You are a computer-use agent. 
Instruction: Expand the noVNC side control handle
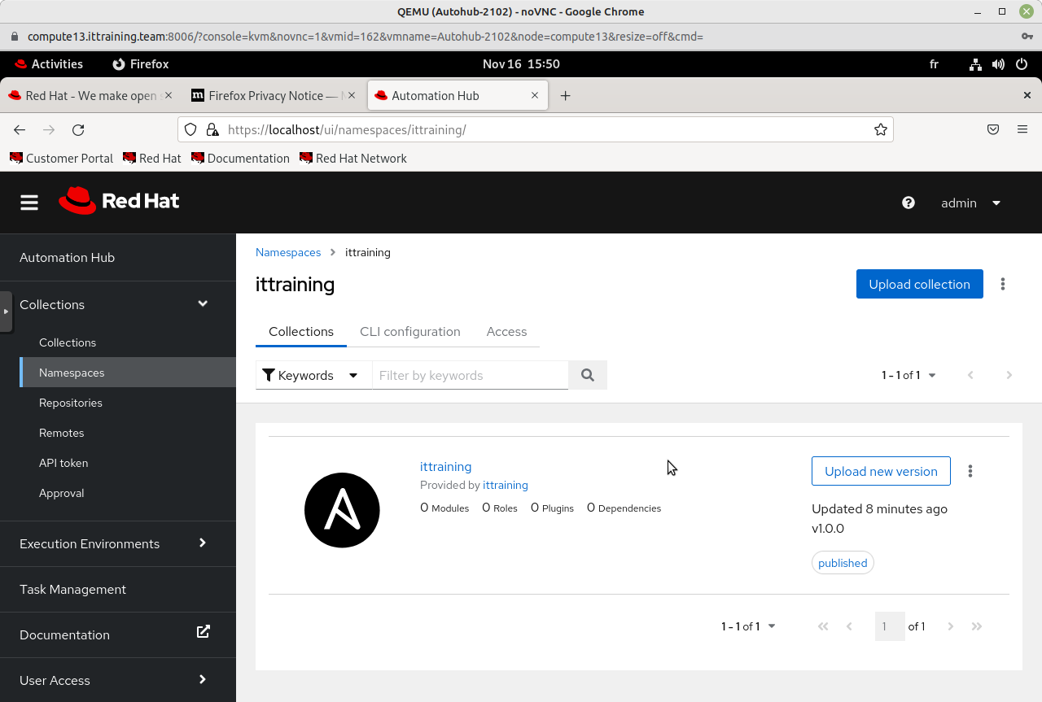pos(6,312)
